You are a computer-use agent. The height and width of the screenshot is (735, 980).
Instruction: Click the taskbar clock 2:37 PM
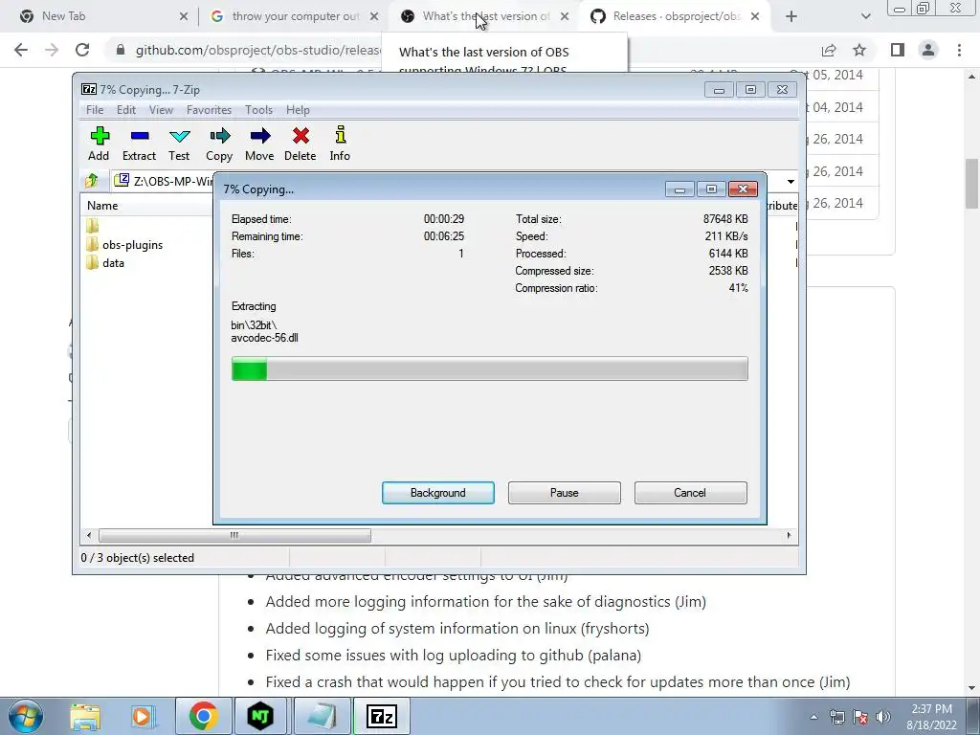932,709
